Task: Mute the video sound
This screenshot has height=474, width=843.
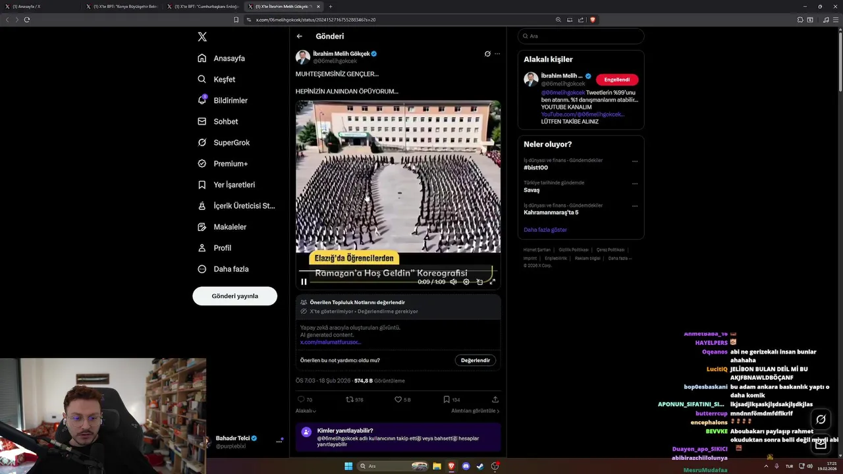Action: [453, 282]
